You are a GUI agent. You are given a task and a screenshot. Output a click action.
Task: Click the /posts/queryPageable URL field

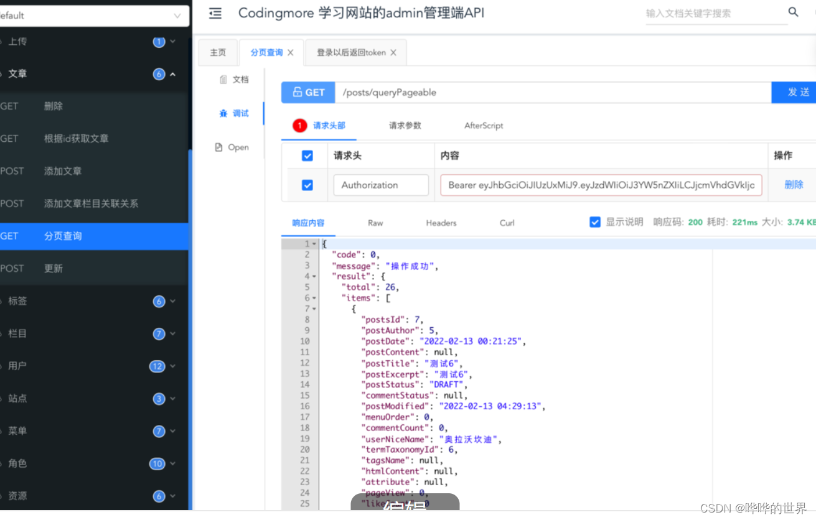pos(553,92)
